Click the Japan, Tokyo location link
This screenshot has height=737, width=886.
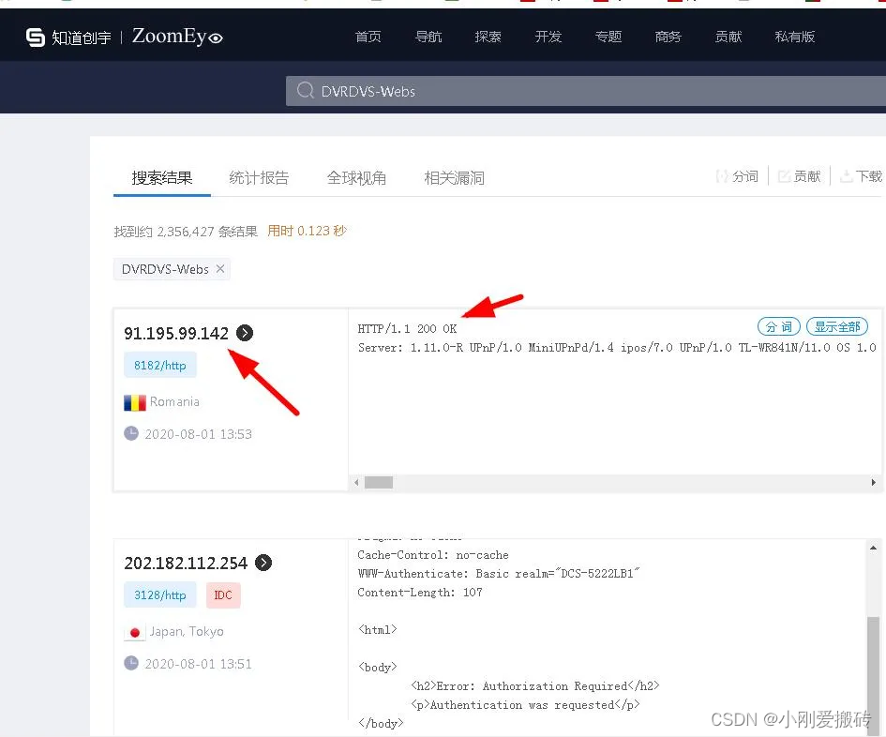tap(187, 631)
